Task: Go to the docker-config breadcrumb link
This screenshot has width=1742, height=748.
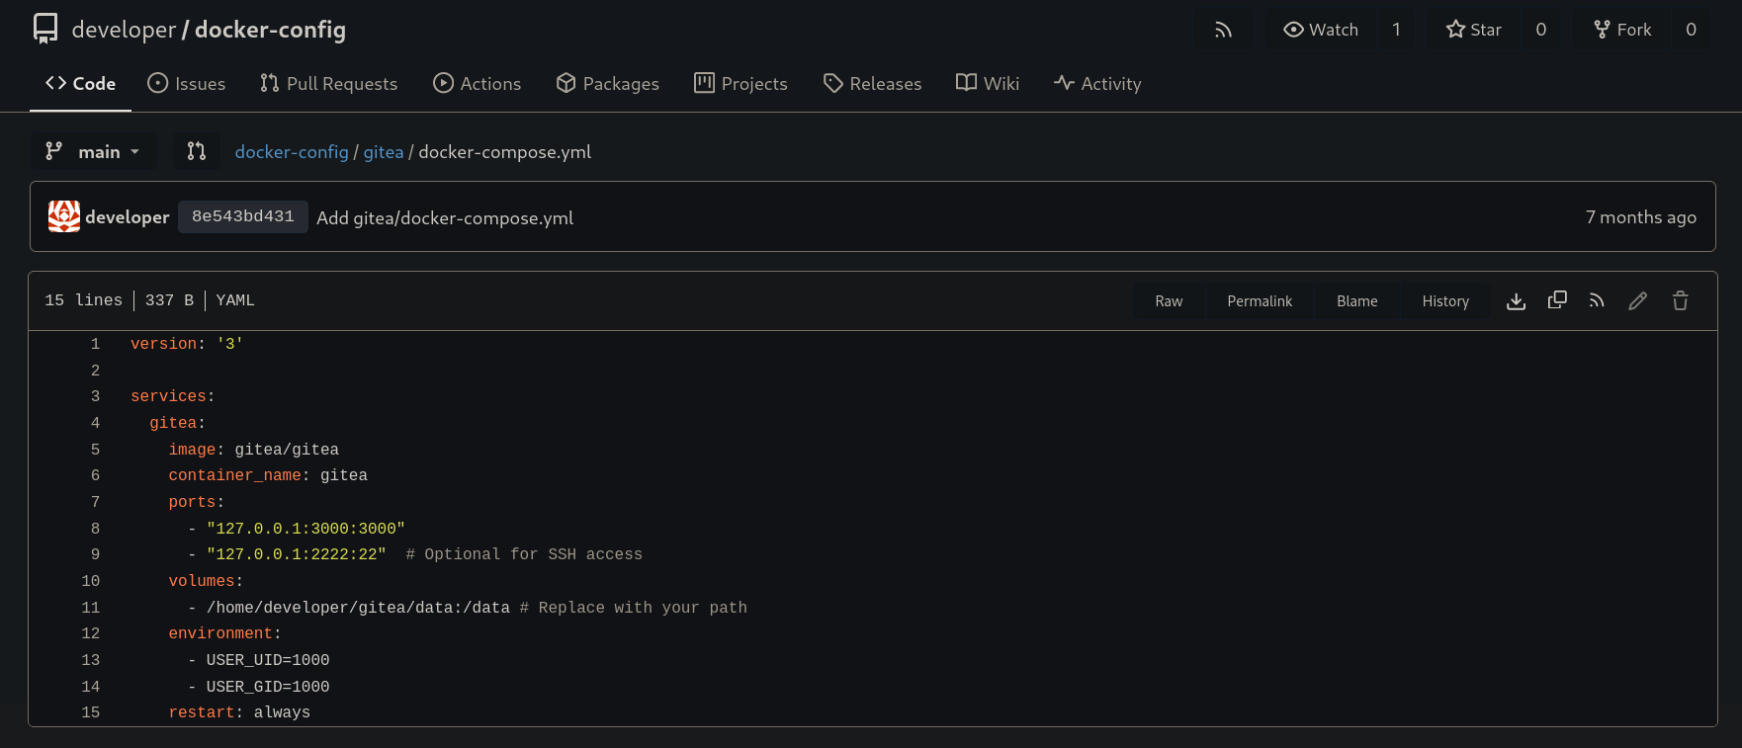Action: pyautogui.click(x=292, y=152)
